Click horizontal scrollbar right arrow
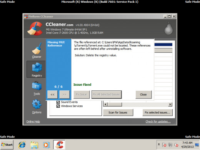This screenshot has width=200, height=150. [170, 104]
